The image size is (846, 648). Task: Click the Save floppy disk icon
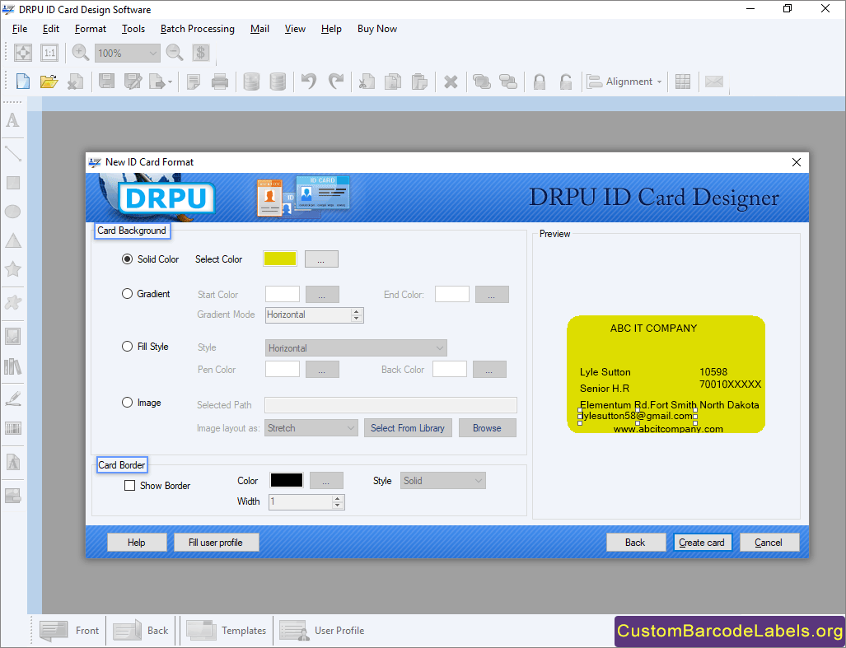pyautogui.click(x=106, y=82)
